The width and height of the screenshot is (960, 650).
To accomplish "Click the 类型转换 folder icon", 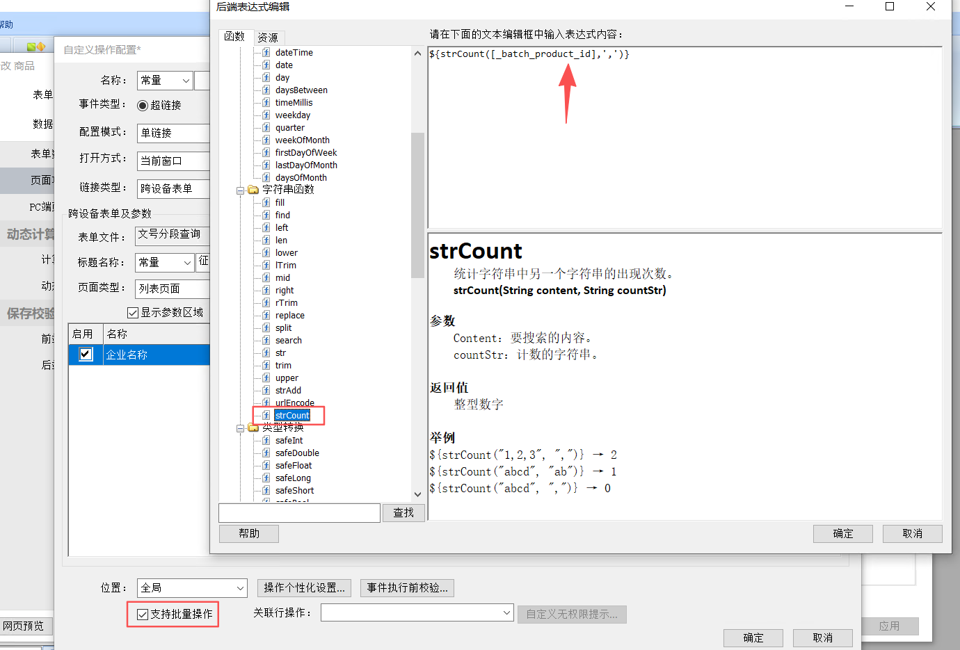I will 253,428.
